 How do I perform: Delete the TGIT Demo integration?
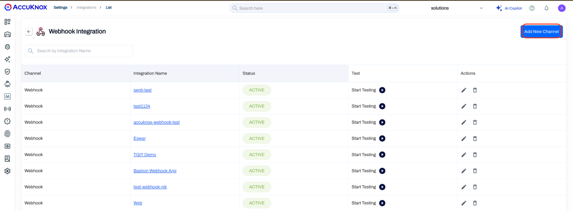[x=475, y=155]
